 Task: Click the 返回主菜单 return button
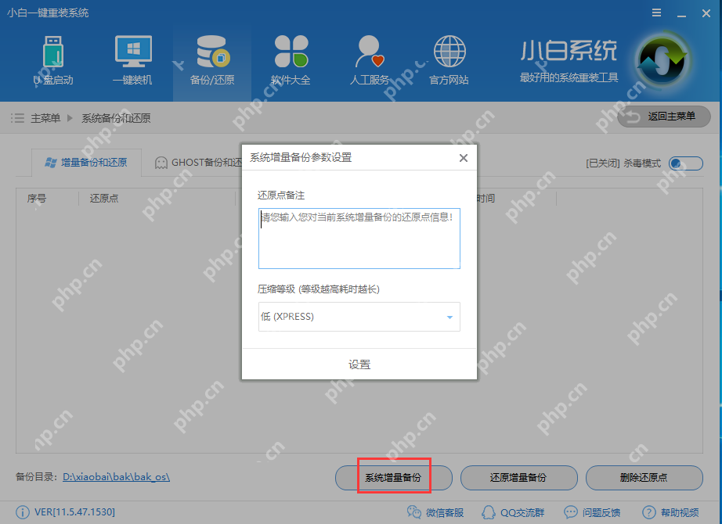point(664,117)
